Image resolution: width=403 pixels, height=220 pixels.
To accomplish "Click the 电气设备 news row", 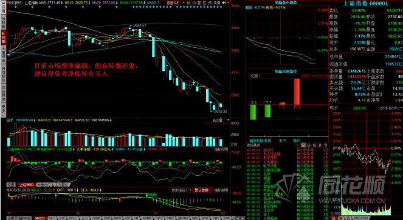I will pos(287,166).
